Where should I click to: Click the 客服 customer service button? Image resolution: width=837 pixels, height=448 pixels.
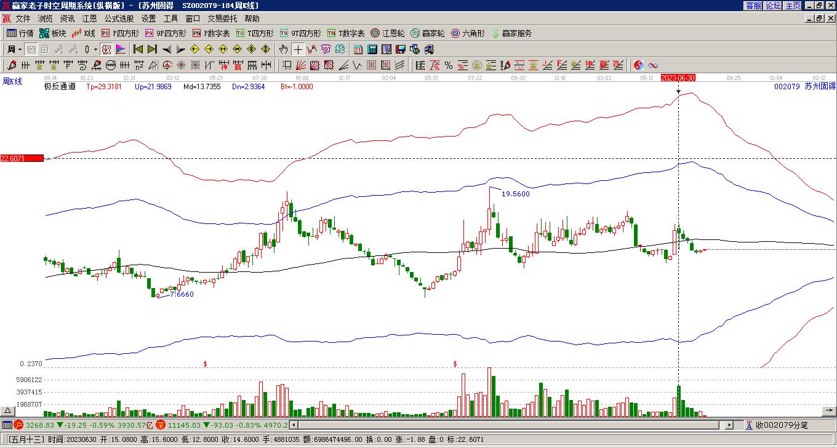tap(753, 6)
